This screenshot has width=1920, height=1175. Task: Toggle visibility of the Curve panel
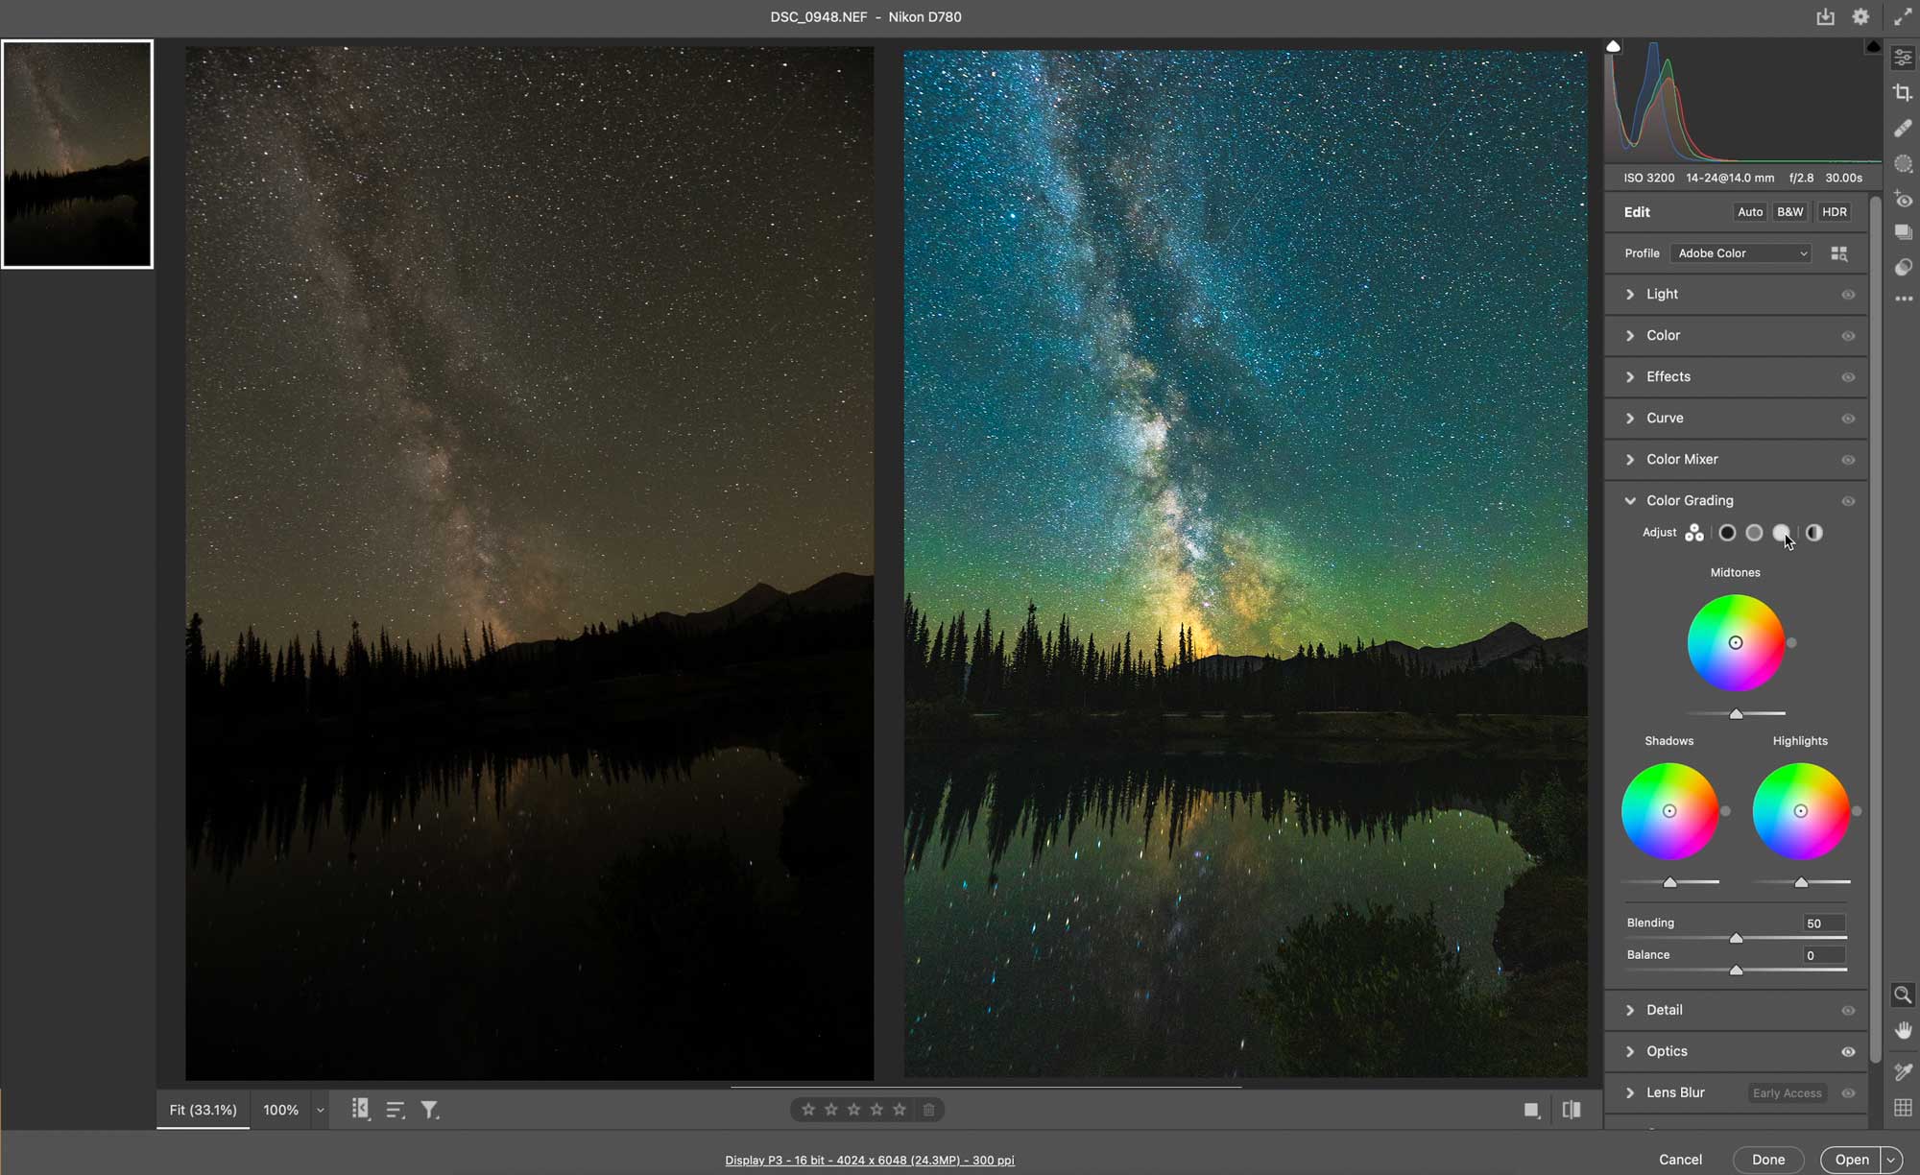(1848, 419)
